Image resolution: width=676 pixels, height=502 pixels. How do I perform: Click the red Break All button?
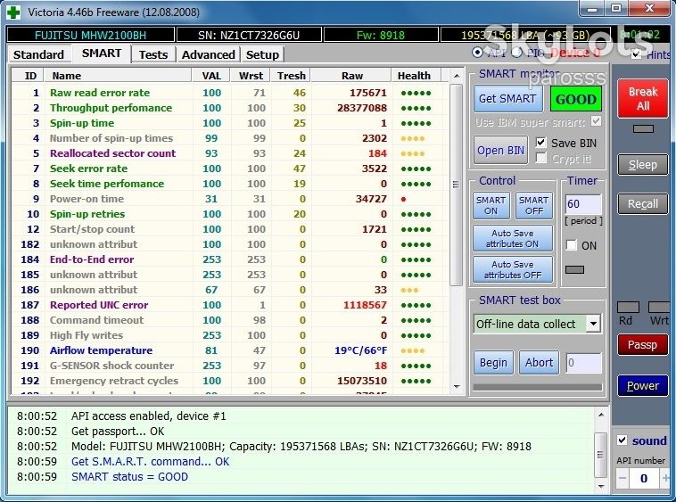point(642,98)
